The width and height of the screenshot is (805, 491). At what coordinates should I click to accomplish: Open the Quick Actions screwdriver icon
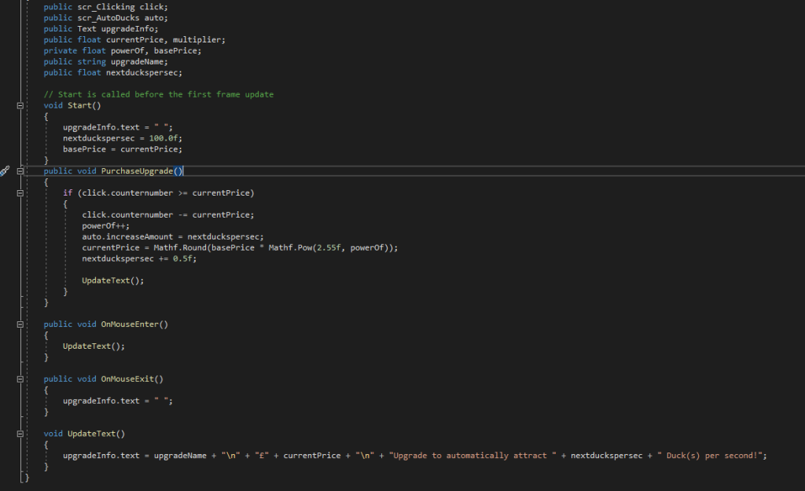[5, 171]
